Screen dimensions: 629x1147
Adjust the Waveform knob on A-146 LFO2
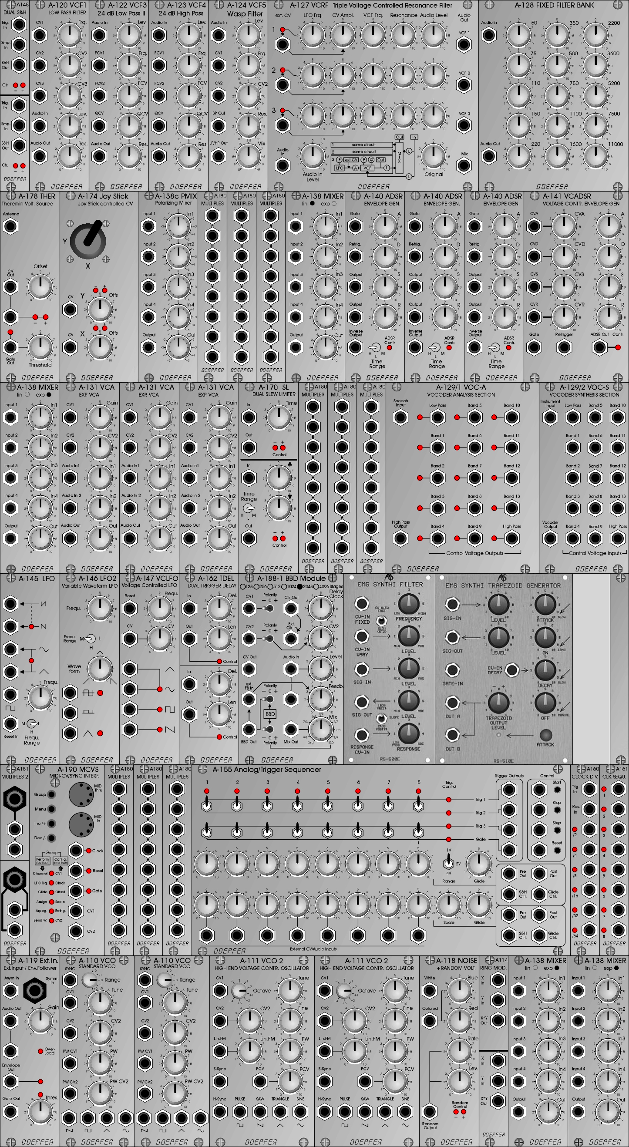pos(100,668)
